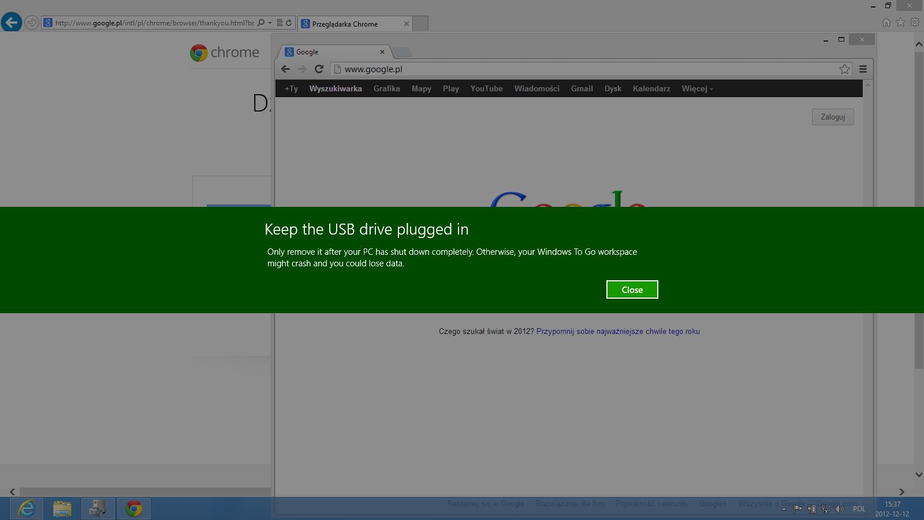Launch Internet Explorer from the taskbar
This screenshot has height=520, width=924.
27,508
